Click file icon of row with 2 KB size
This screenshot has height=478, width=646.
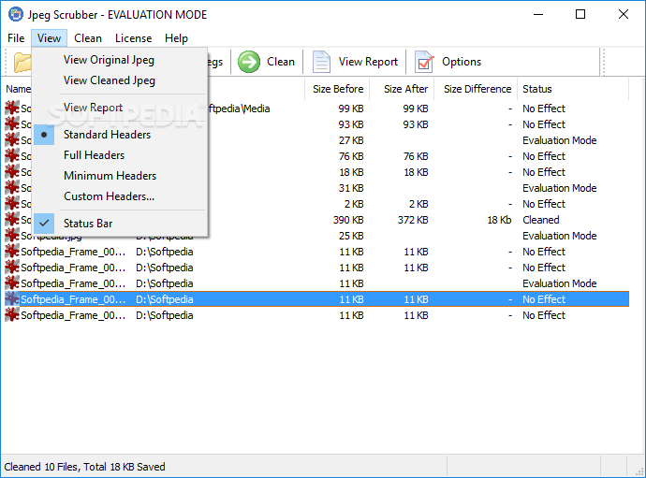12,204
